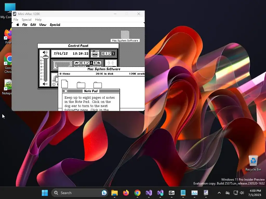Set volume to level 4 on scale
Screen dimensions: 266x199
click(x=41, y=67)
